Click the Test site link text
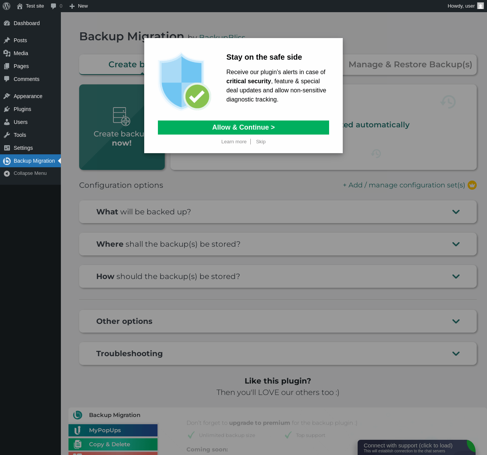 [35, 6]
